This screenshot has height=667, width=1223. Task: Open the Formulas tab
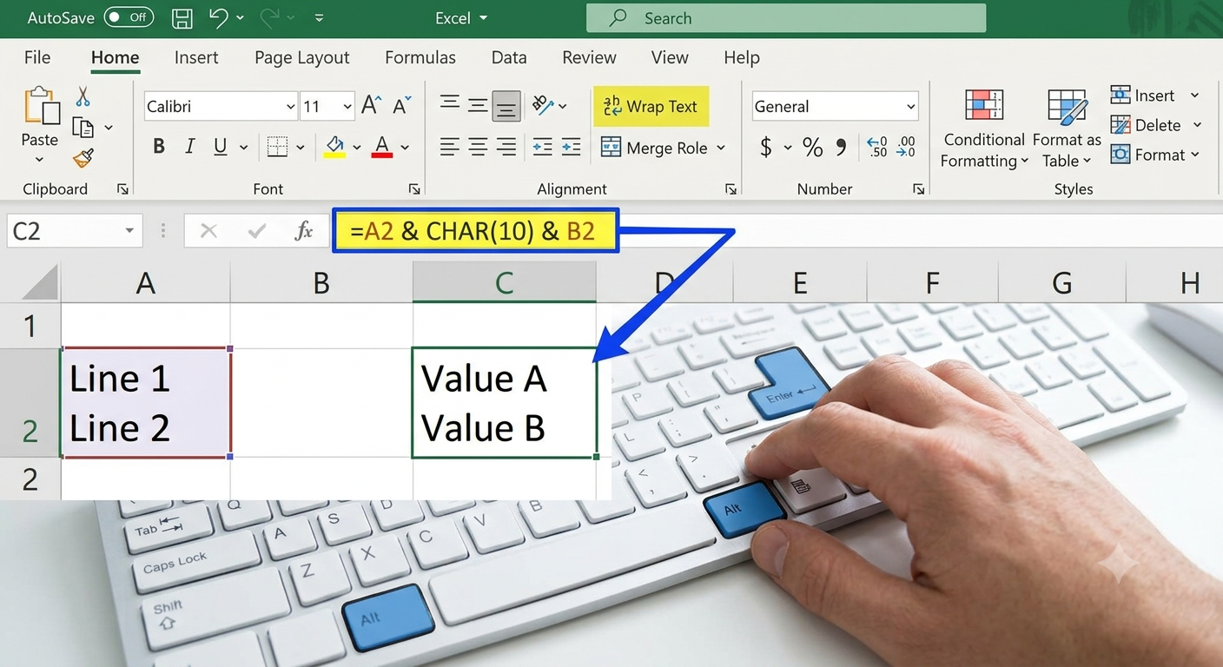[x=420, y=57]
